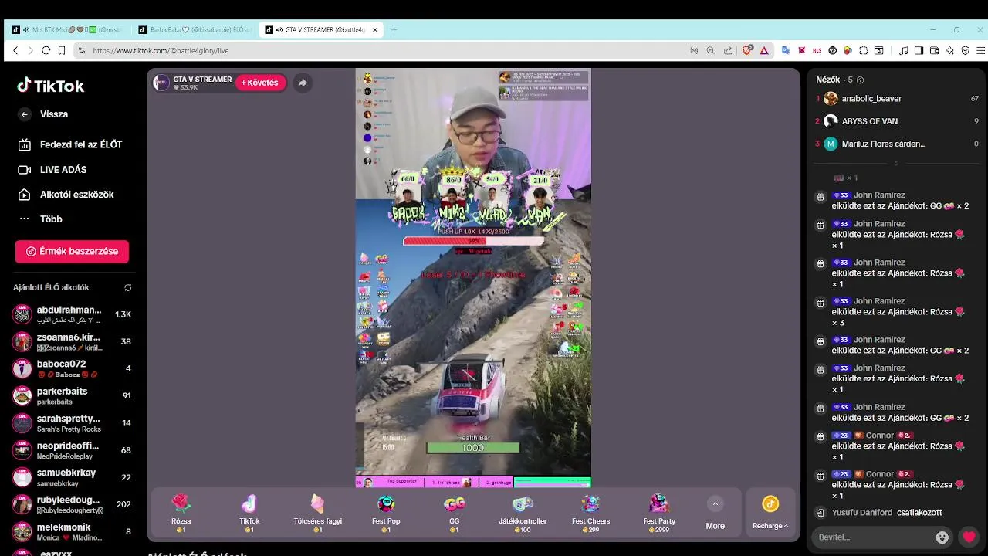Share the GTA V STREAMER live
Viewport: 988px width, 556px height.
pos(303,83)
